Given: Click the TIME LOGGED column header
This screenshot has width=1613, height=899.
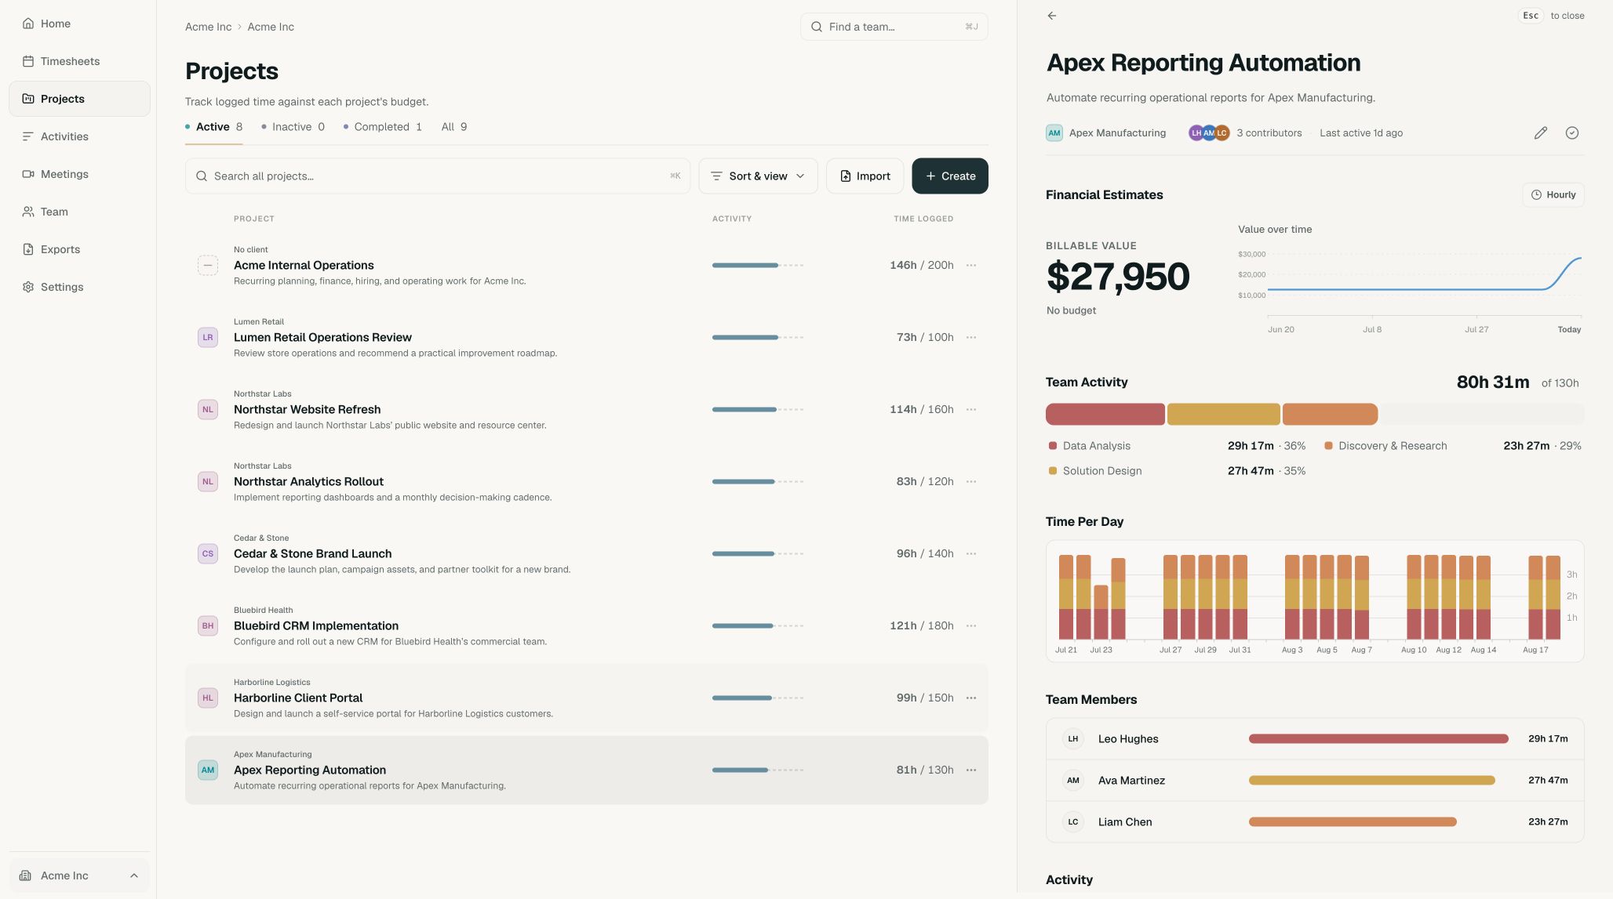Looking at the screenshot, I should (923, 219).
